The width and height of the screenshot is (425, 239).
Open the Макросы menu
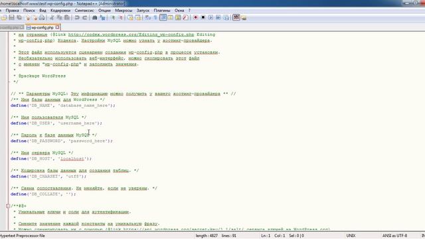click(x=124, y=11)
